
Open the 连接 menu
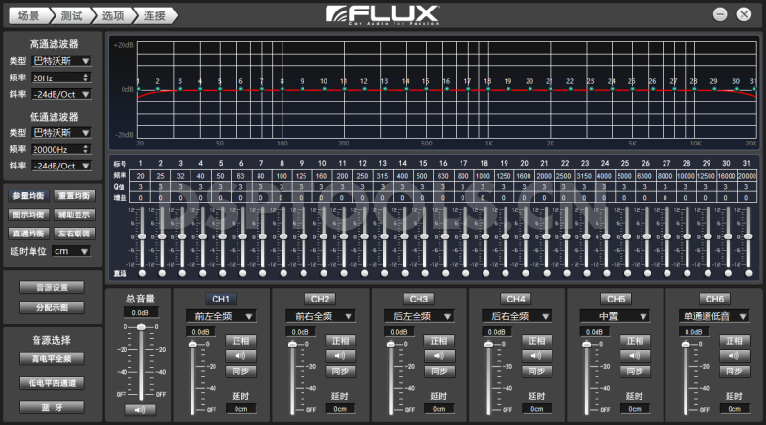coord(154,15)
